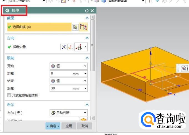Collapse the 截面 section
Screen dimensions: 189x135
click(87, 18)
